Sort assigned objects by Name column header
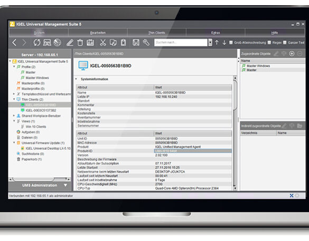 (273, 61)
